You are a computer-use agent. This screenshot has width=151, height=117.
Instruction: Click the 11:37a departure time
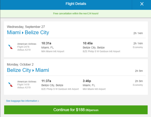46,81
